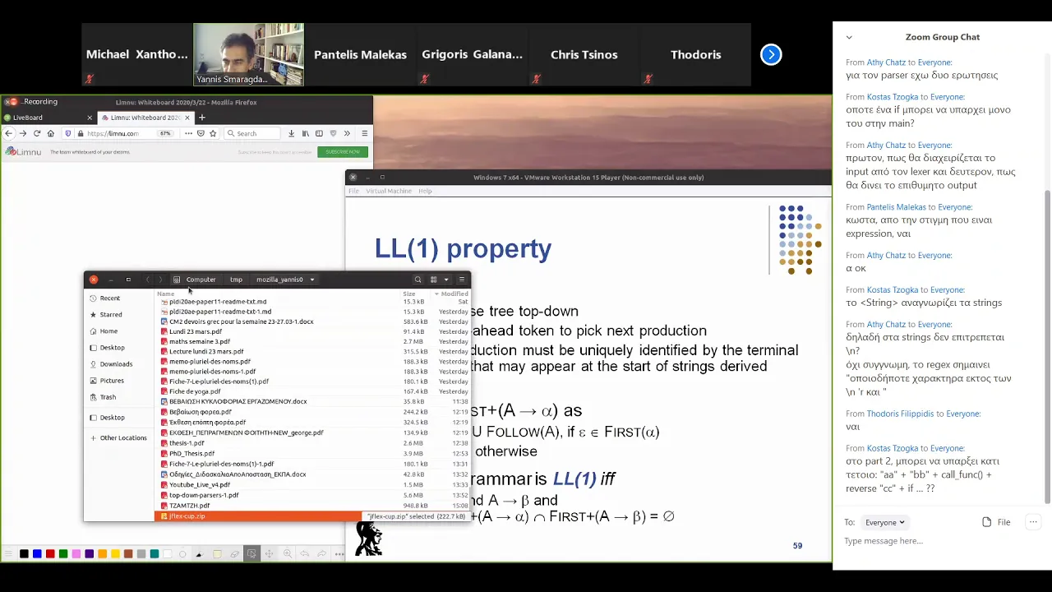Open file manager hamburger menu
1052x592 pixels.
pos(461,280)
